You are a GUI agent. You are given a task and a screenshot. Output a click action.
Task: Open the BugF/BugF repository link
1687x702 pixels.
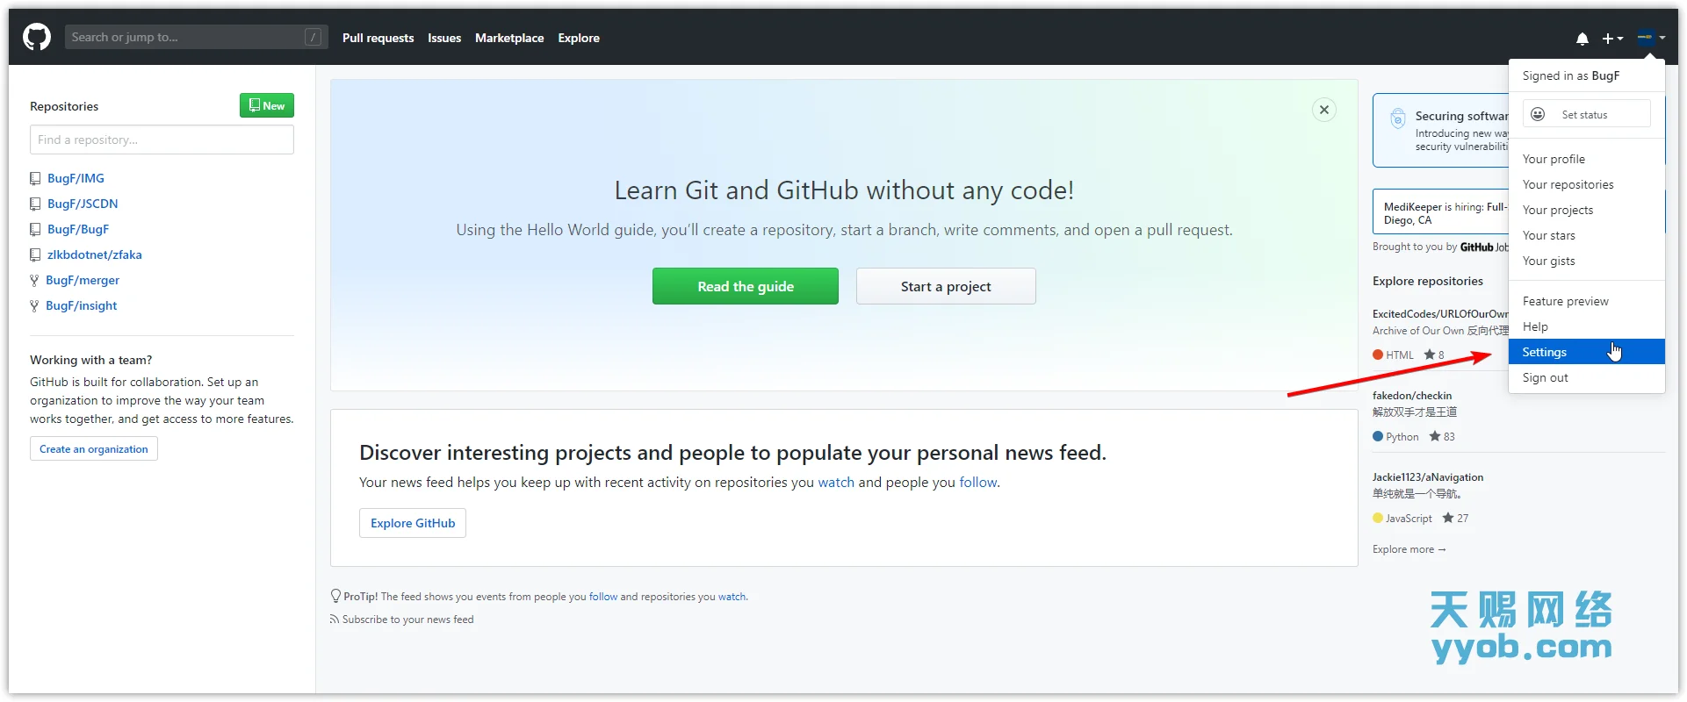[78, 229]
